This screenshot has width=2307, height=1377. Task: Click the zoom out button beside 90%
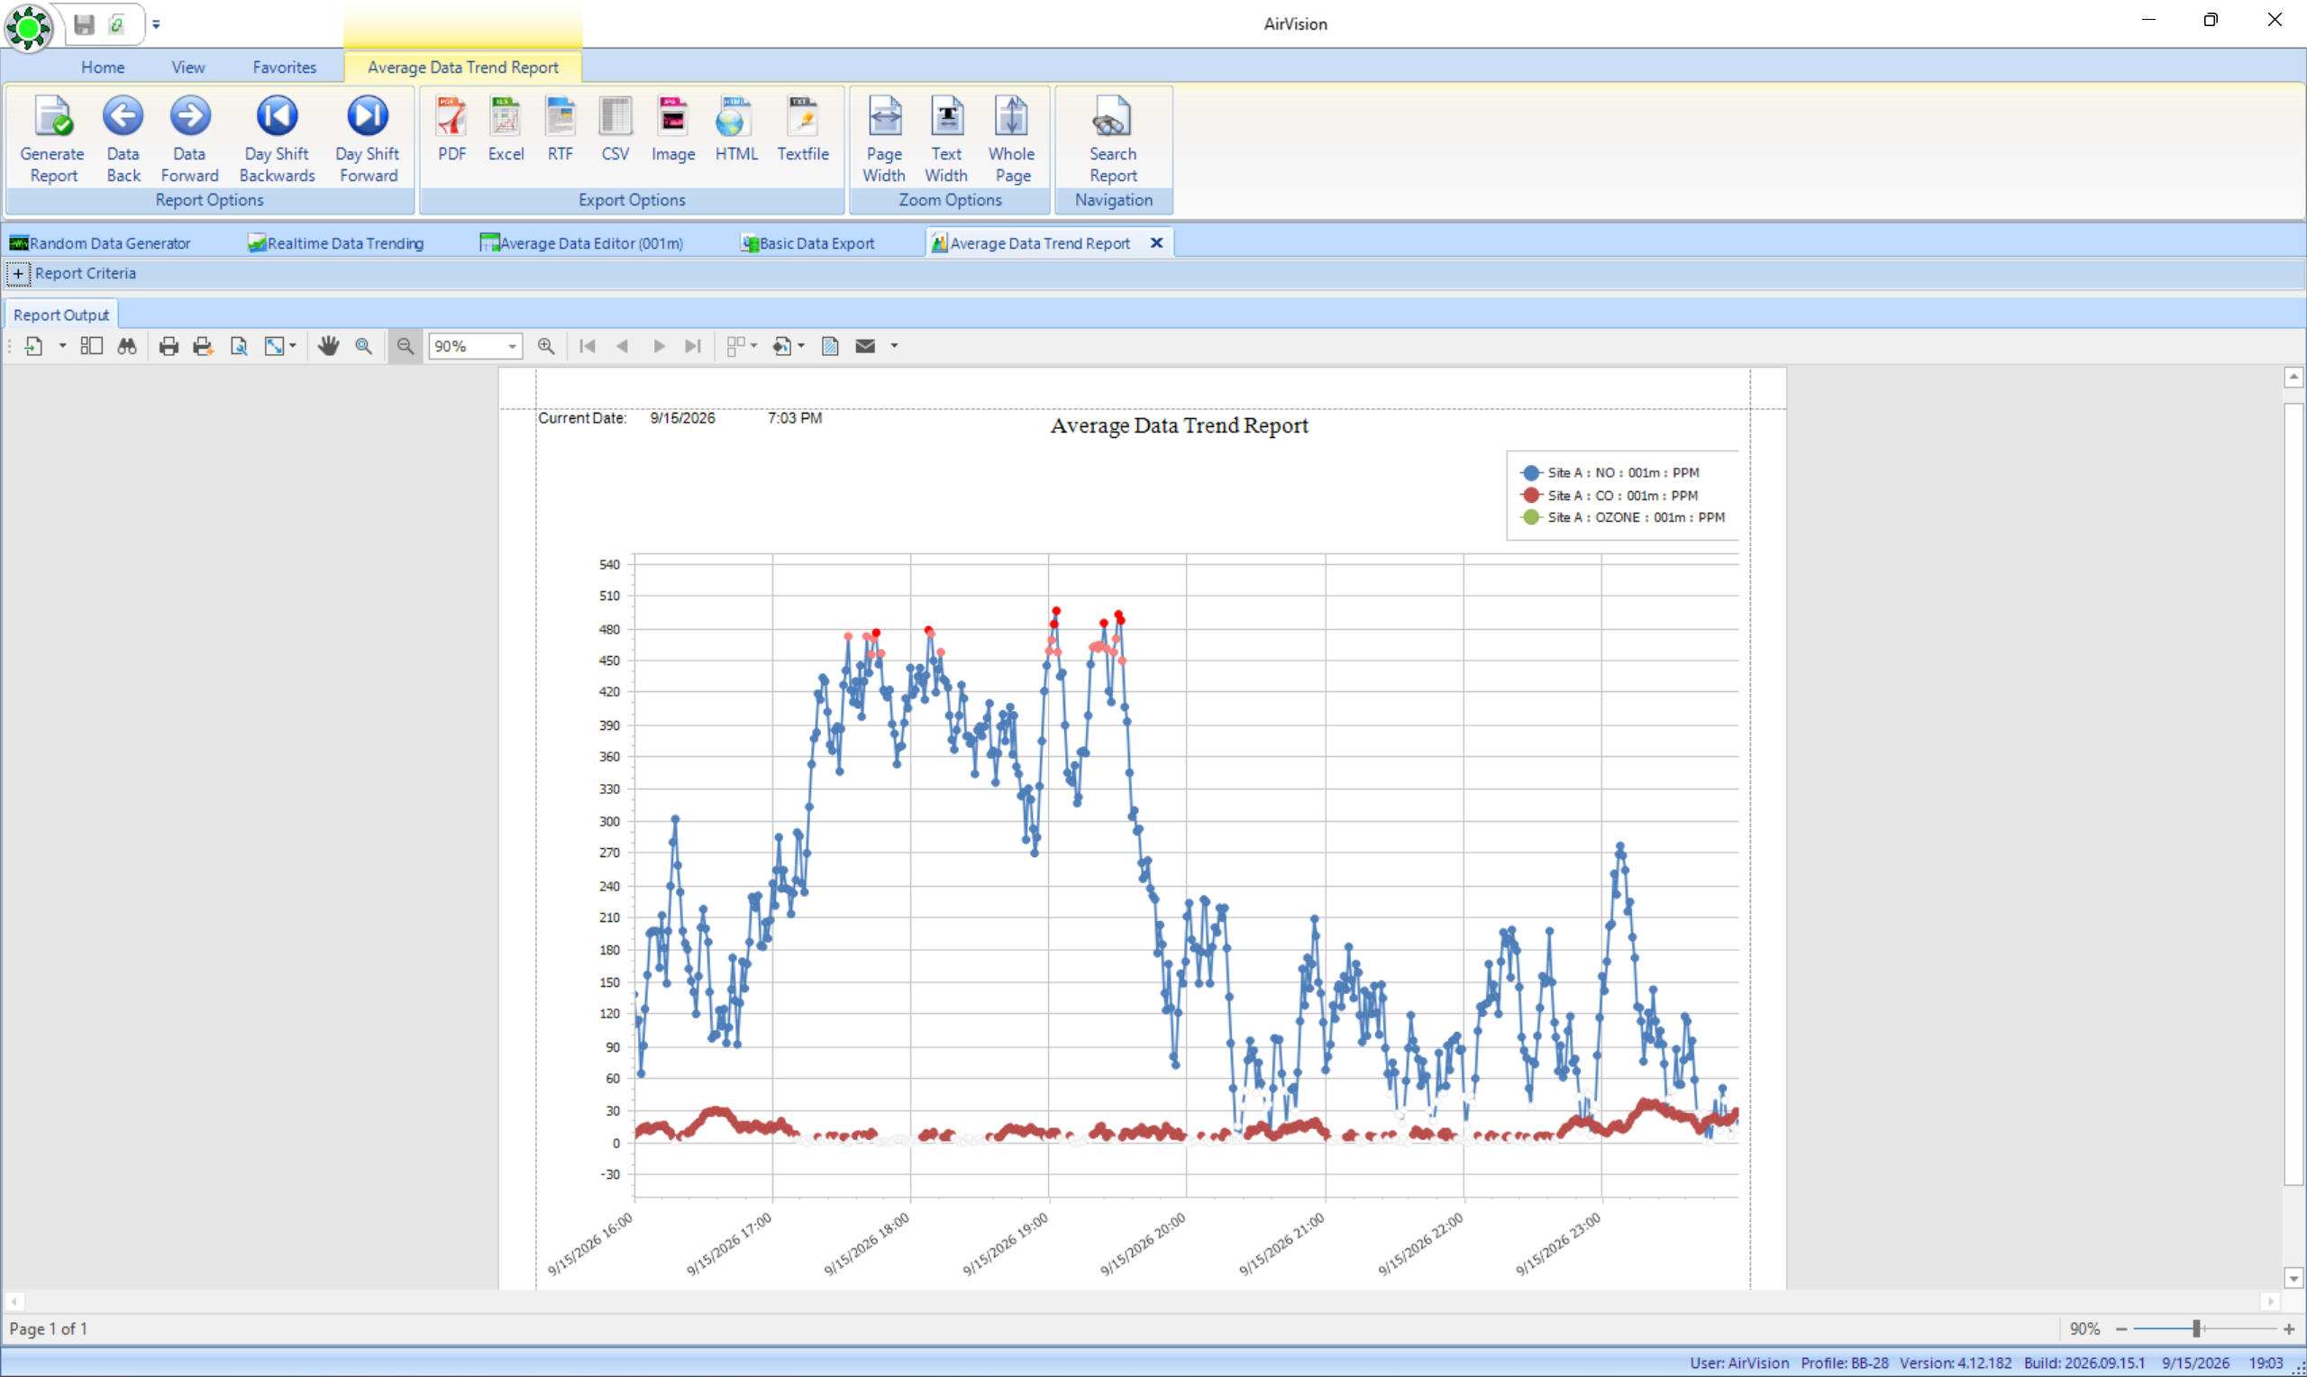pyautogui.click(x=406, y=346)
